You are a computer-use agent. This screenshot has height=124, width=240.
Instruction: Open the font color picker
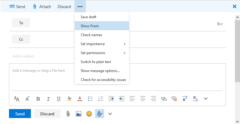80,98
